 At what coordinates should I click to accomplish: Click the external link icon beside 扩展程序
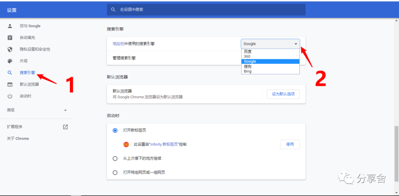tap(65, 127)
